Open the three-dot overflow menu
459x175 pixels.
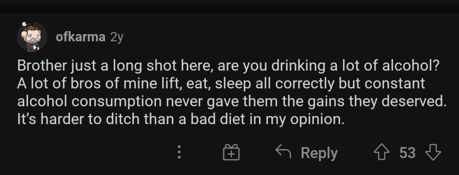[x=180, y=152]
